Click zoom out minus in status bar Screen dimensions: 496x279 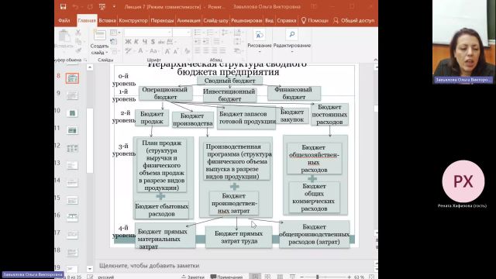302,277
